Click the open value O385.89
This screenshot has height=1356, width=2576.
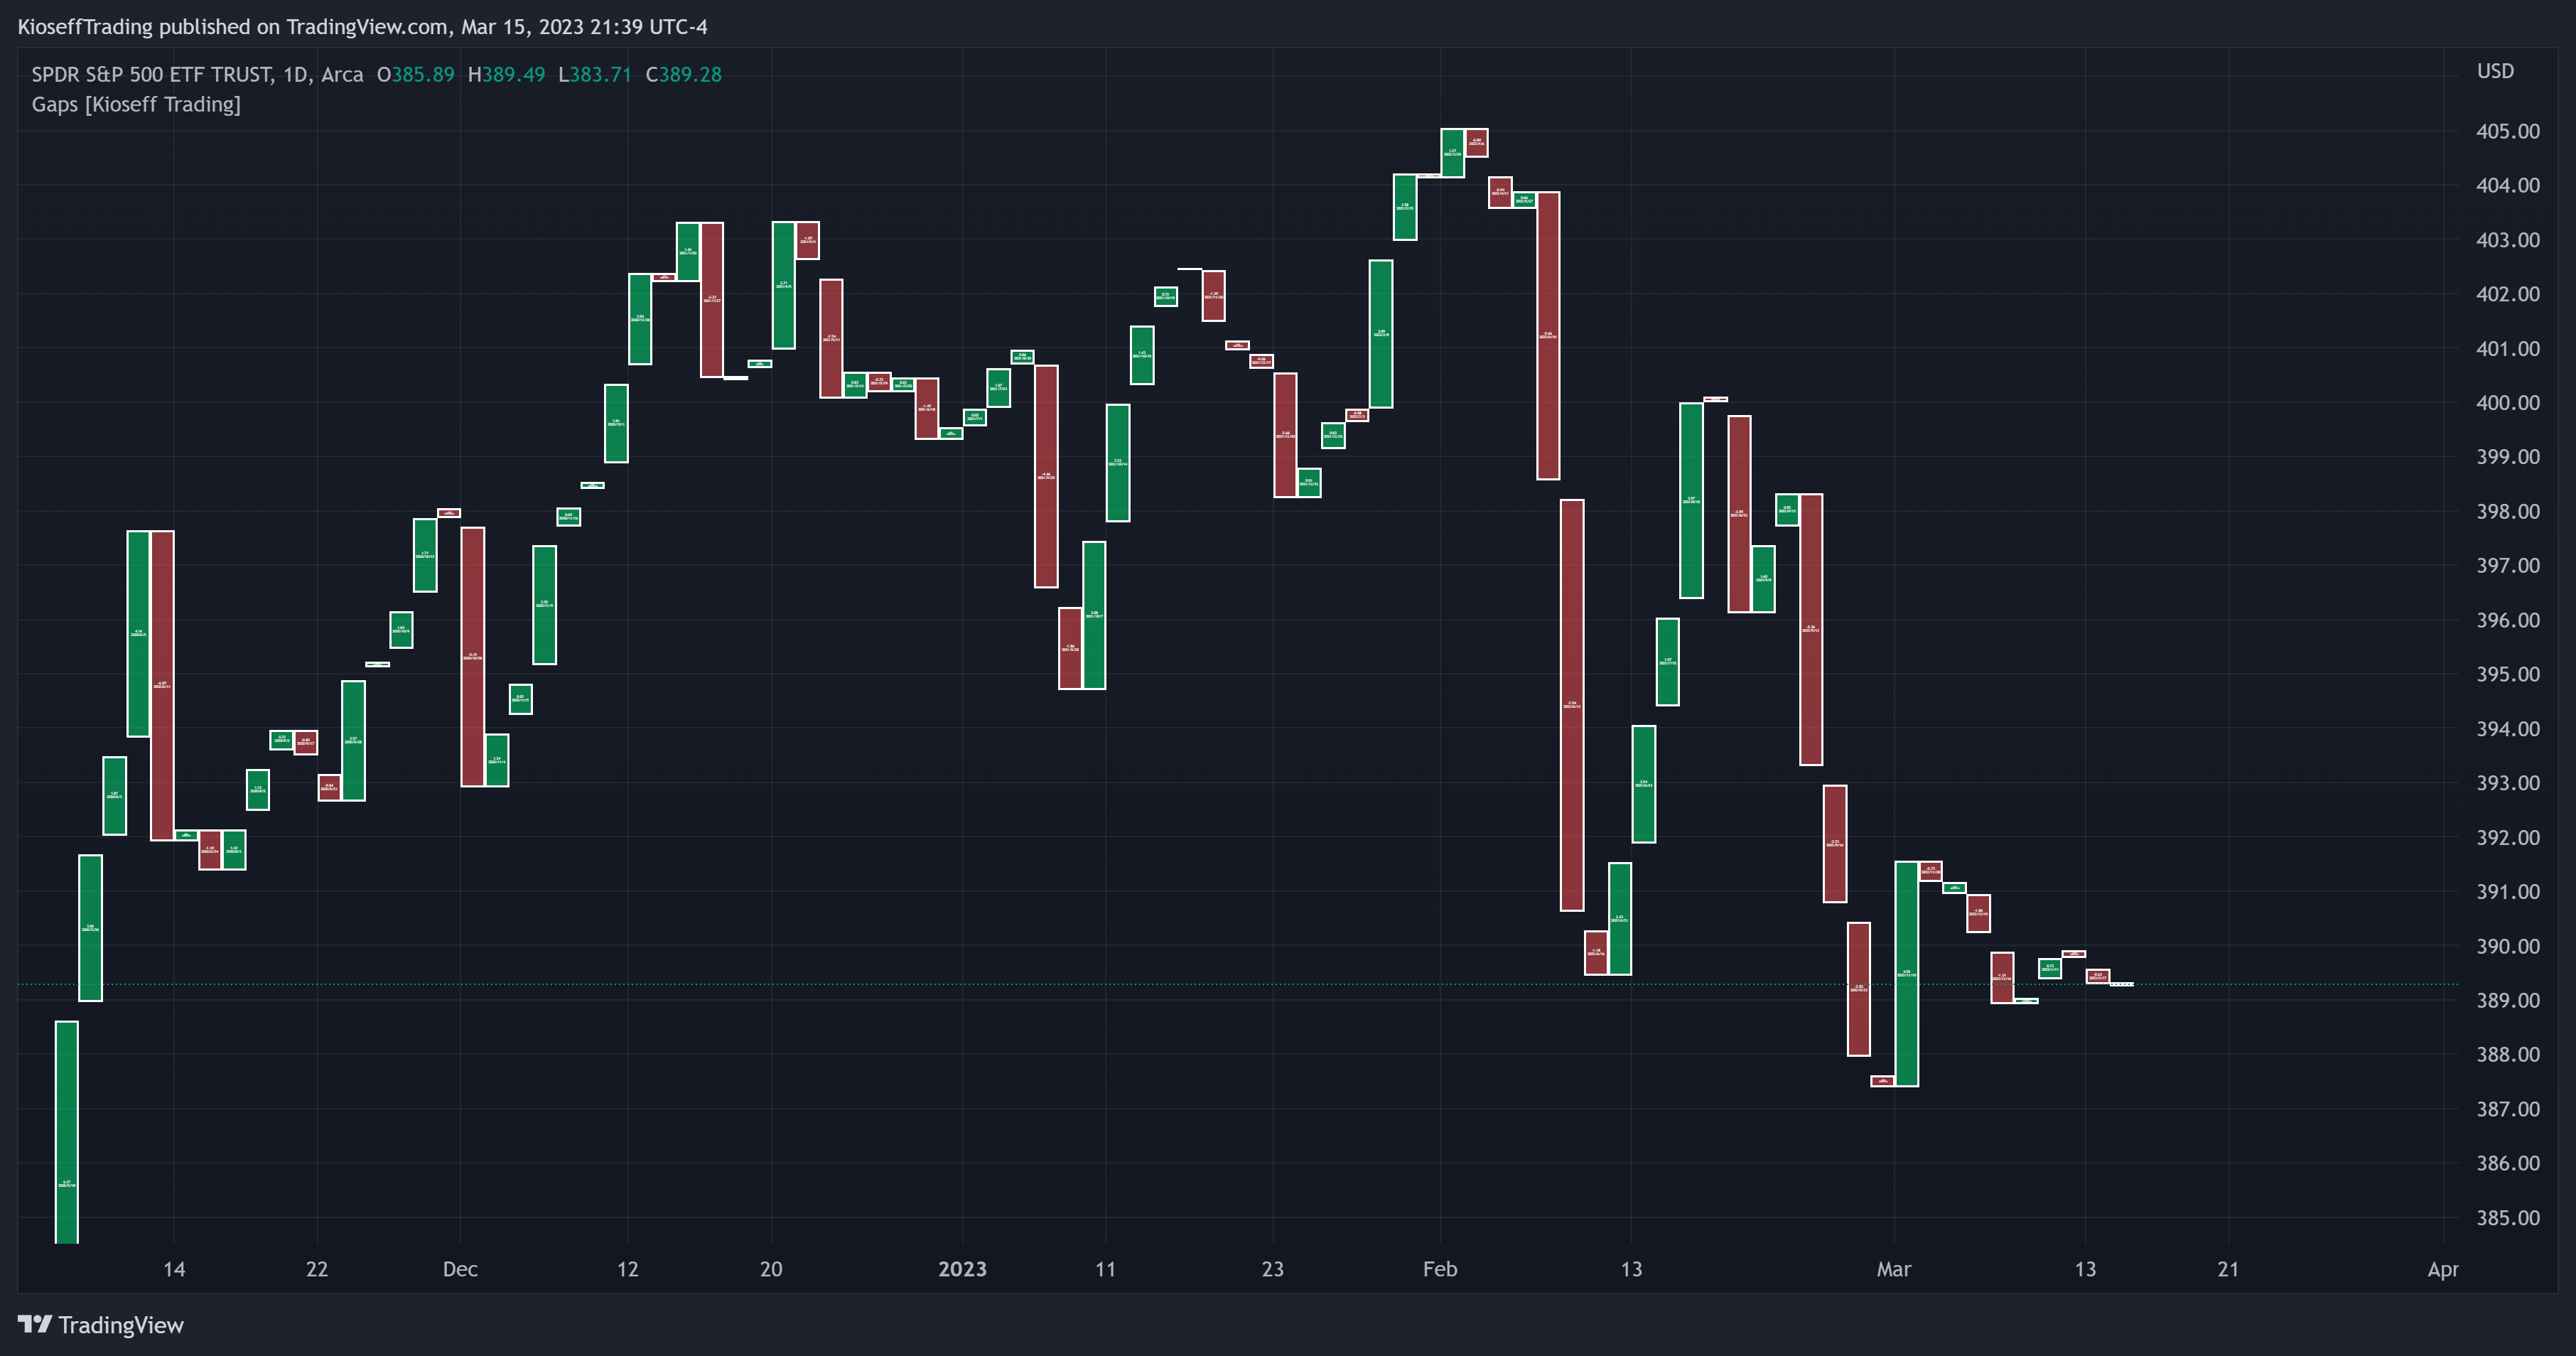tap(415, 75)
